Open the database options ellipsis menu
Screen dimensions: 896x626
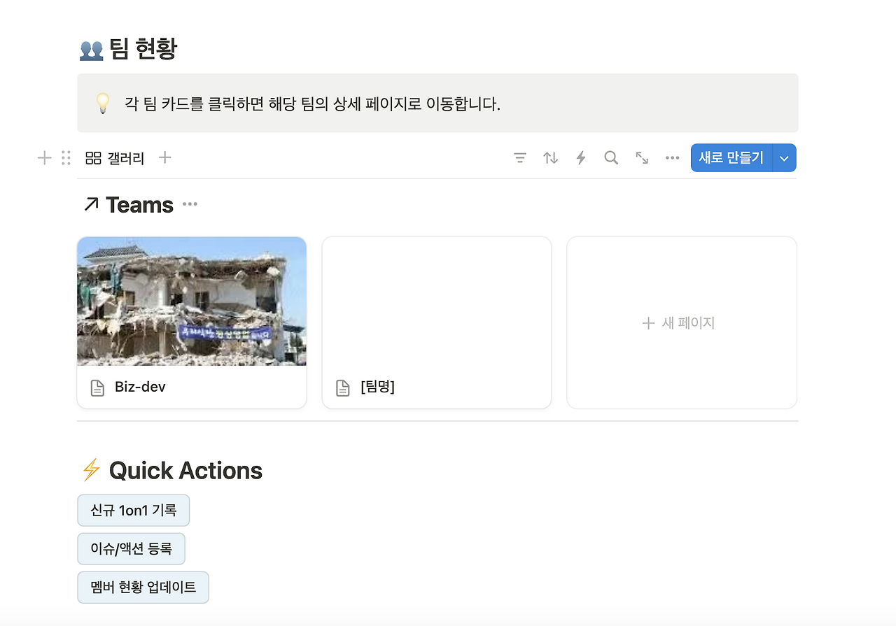tap(672, 157)
